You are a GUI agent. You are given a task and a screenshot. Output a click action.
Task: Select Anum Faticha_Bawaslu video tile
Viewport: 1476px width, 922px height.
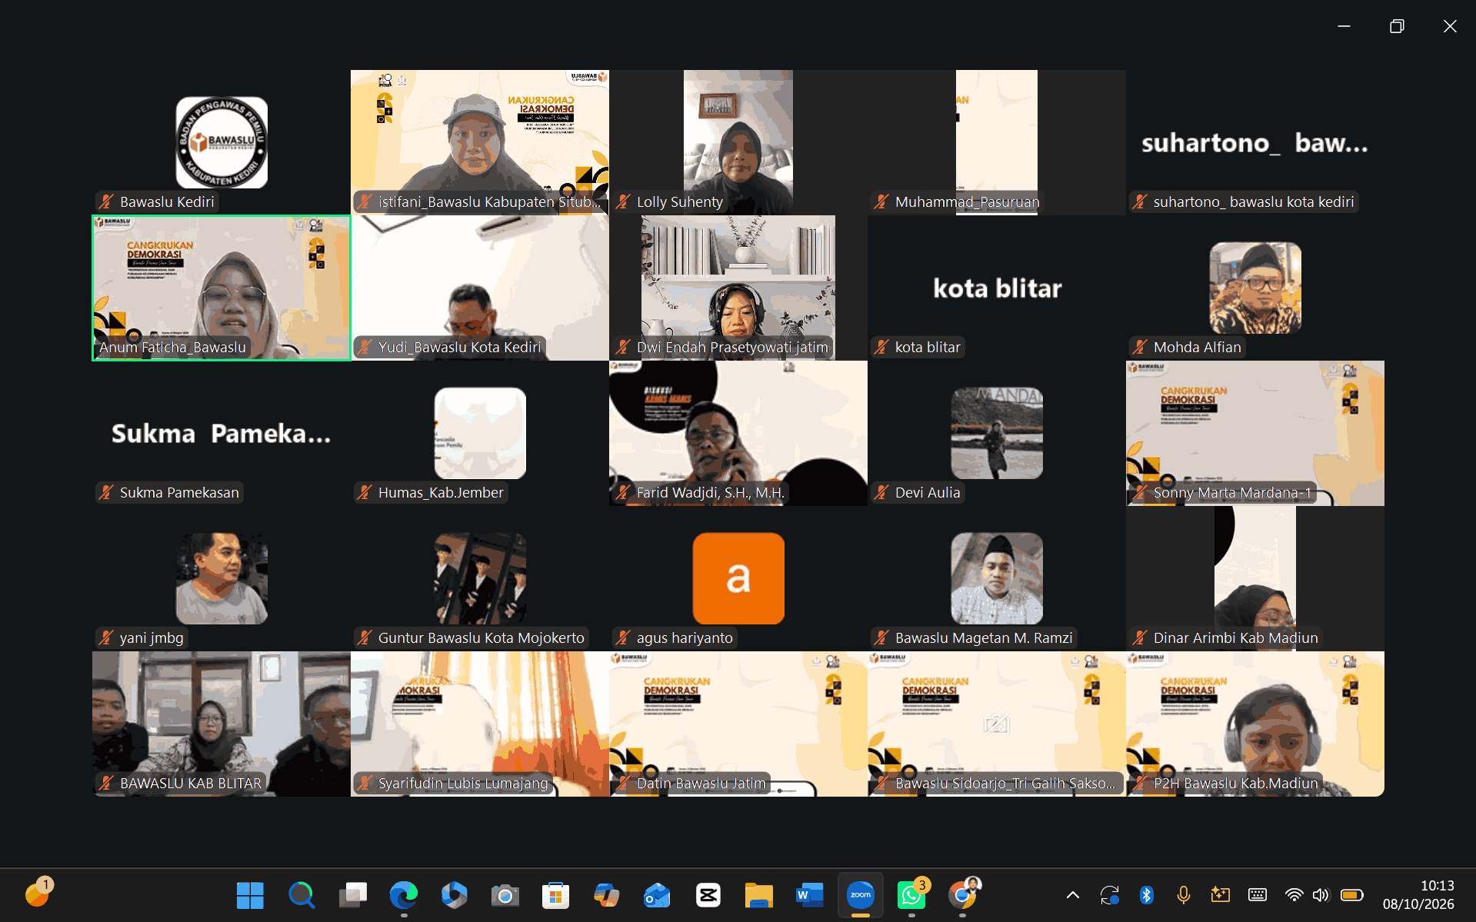click(x=222, y=288)
